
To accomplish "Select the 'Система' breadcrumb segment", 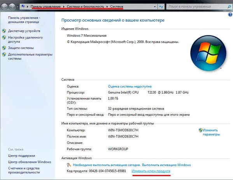I will coord(117,7).
